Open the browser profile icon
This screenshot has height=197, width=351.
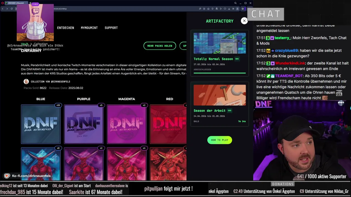[x=237, y=9]
